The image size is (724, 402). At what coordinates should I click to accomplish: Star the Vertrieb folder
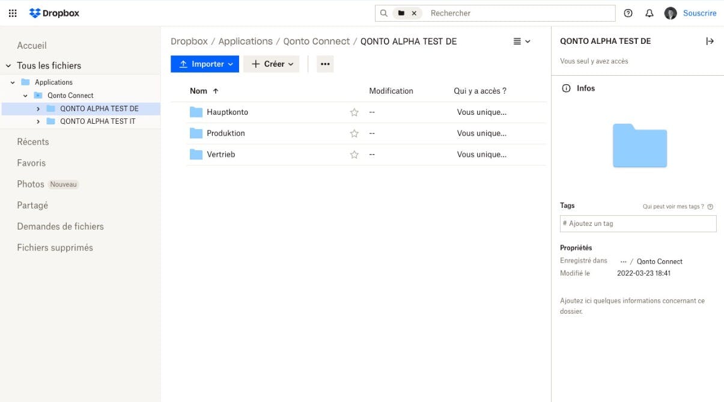354,154
